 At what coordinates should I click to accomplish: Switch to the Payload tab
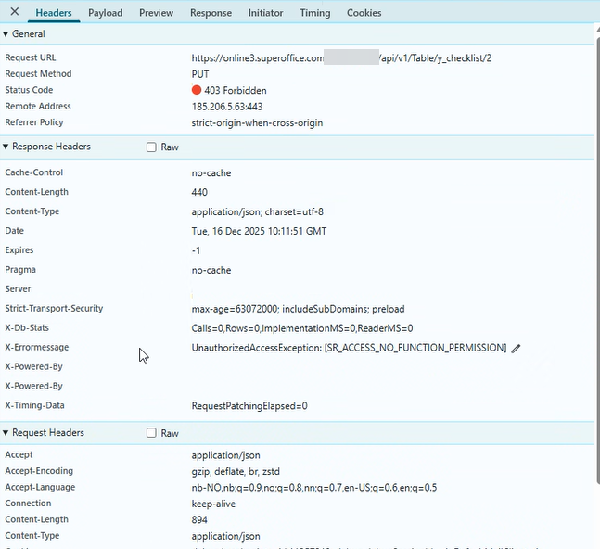pyautogui.click(x=105, y=13)
